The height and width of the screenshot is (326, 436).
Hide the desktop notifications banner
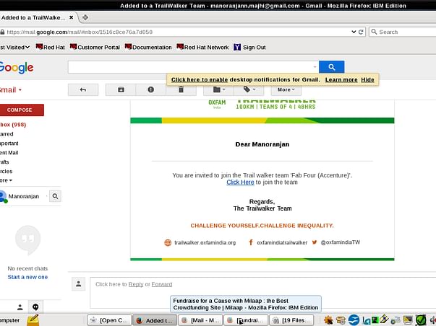367,79
